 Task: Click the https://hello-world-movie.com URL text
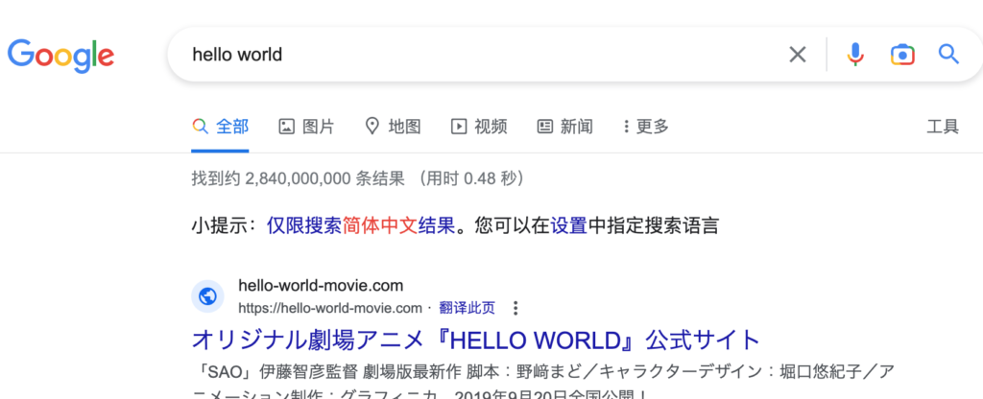[330, 308]
